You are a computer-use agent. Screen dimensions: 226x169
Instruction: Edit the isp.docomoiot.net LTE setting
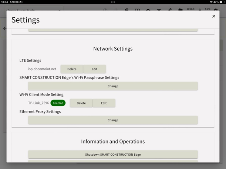(x=95, y=69)
